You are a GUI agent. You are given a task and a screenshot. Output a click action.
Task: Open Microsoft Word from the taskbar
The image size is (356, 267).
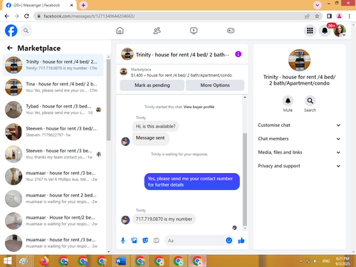120,261
